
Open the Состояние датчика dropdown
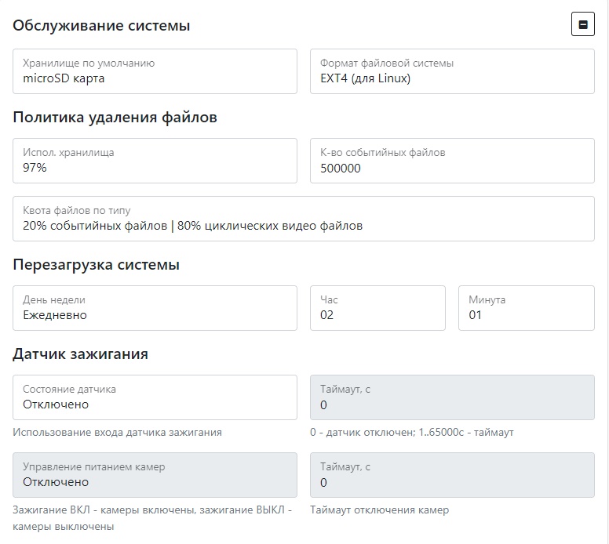[x=155, y=397]
